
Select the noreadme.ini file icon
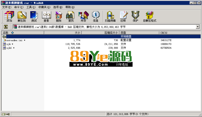point(4,40)
